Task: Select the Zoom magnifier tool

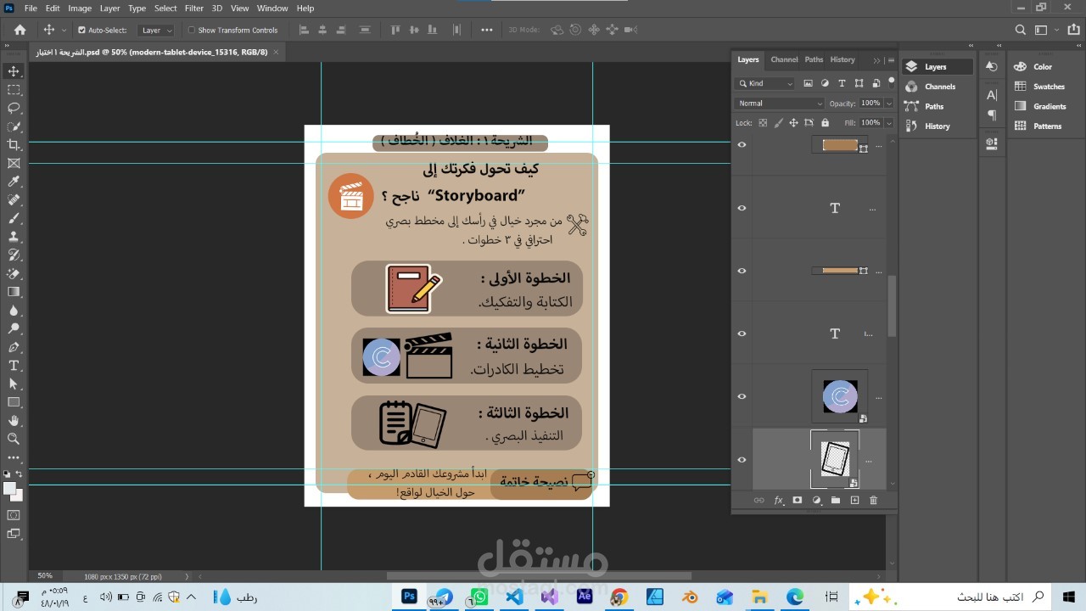Action: click(x=14, y=439)
